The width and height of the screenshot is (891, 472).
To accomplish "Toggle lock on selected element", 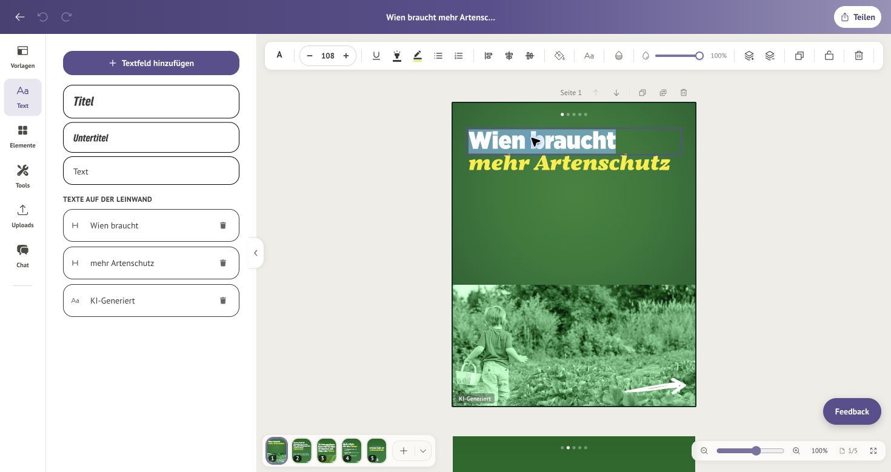I will click(x=829, y=56).
